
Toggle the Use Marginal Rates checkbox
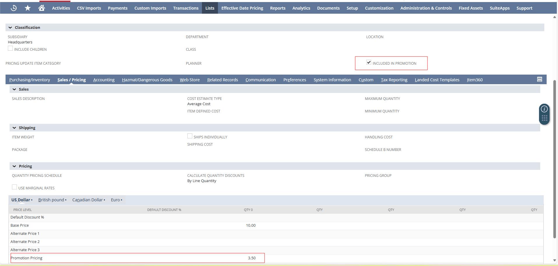14,187
